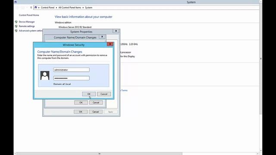Close the System Properties window

[116, 31]
